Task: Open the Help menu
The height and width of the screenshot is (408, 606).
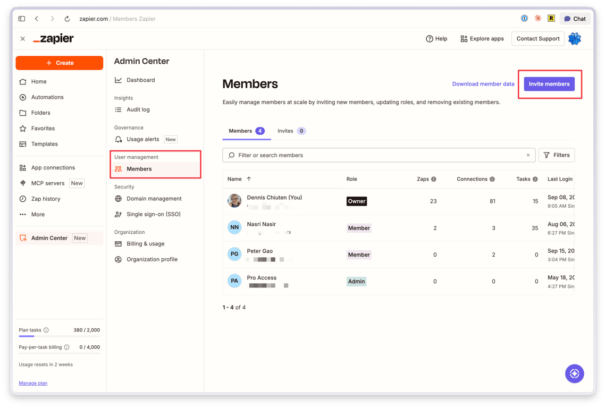Action: coord(436,39)
